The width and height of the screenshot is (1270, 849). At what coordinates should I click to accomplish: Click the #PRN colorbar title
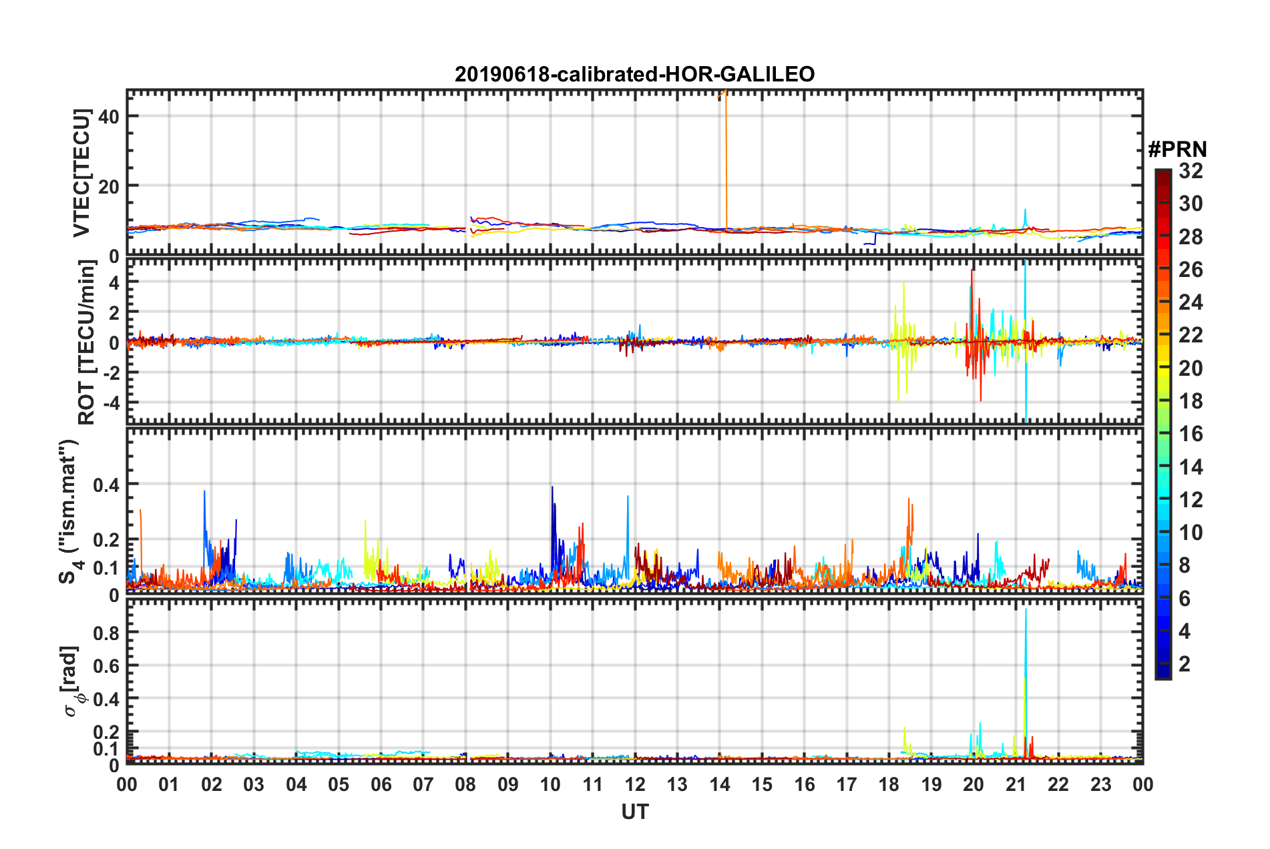click(x=1177, y=150)
